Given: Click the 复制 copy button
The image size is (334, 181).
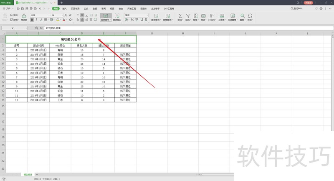Looking at the screenshot, I should [x=14, y=20].
